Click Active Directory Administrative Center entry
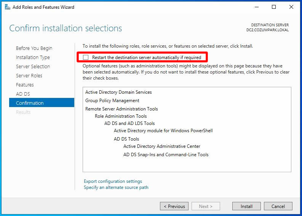Image resolution: width=302 pixels, height=216 pixels. point(161,146)
